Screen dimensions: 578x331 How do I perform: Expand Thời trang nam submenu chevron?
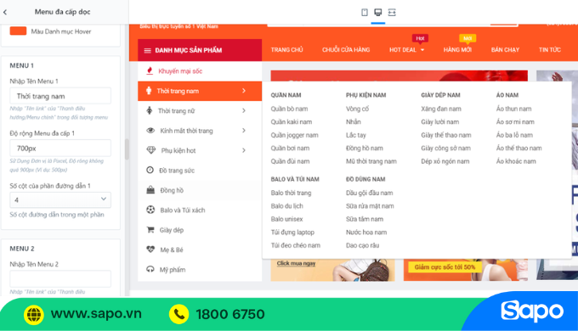(x=244, y=91)
